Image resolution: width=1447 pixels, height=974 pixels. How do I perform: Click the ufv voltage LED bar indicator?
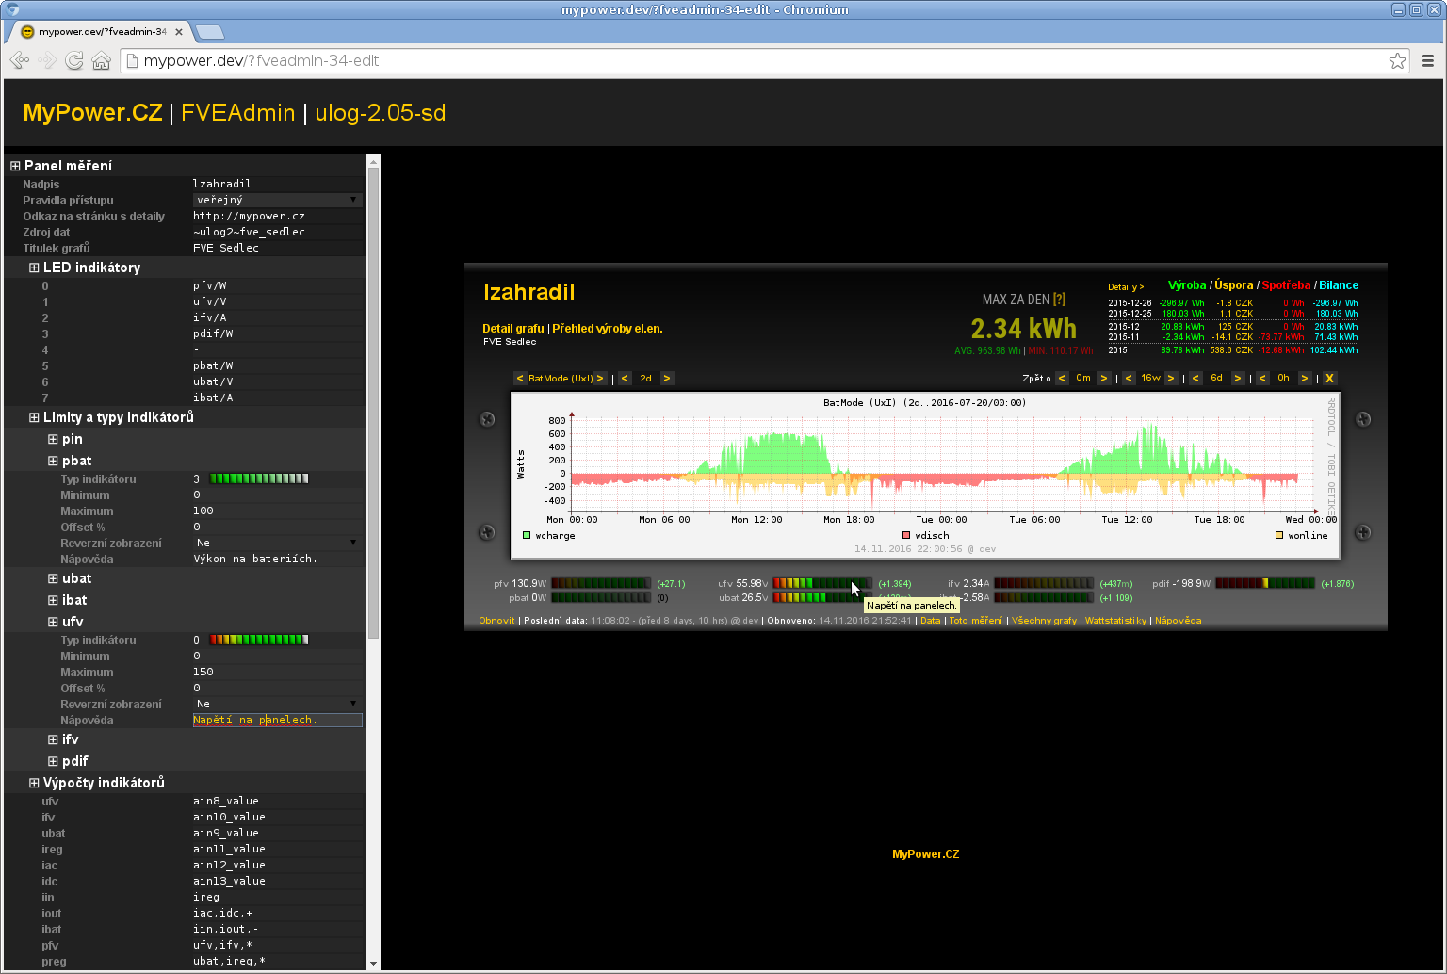tap(821, 584)
